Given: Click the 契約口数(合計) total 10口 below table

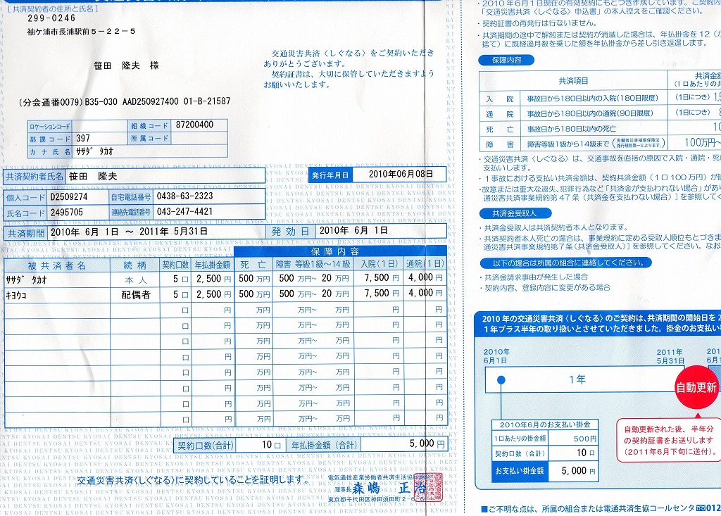Looking at the screenshot, I should tap(271, 445).
